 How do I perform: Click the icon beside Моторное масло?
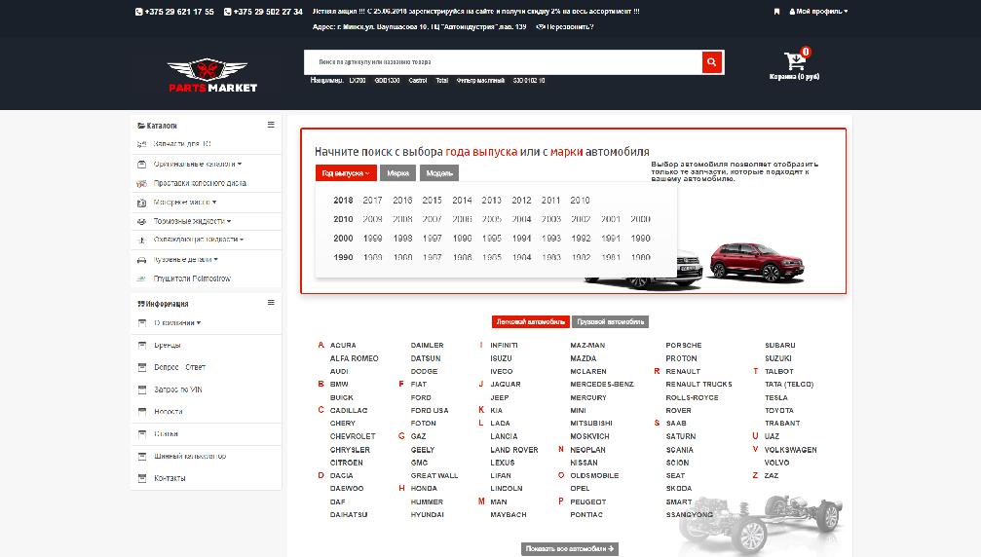tap(141, 203)
